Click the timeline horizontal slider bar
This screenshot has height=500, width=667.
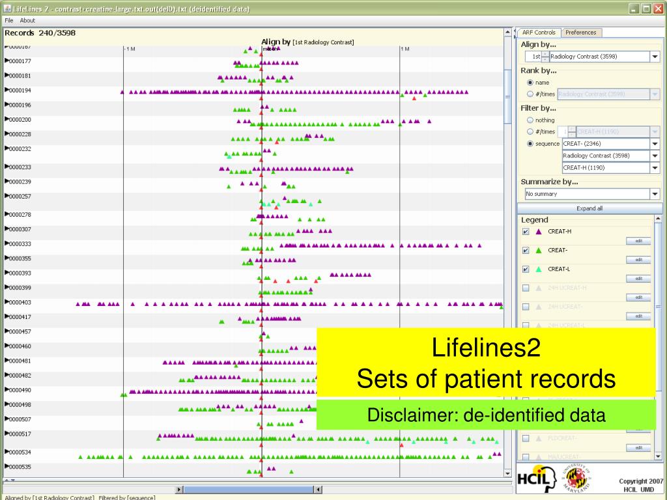tap(249, 490)
